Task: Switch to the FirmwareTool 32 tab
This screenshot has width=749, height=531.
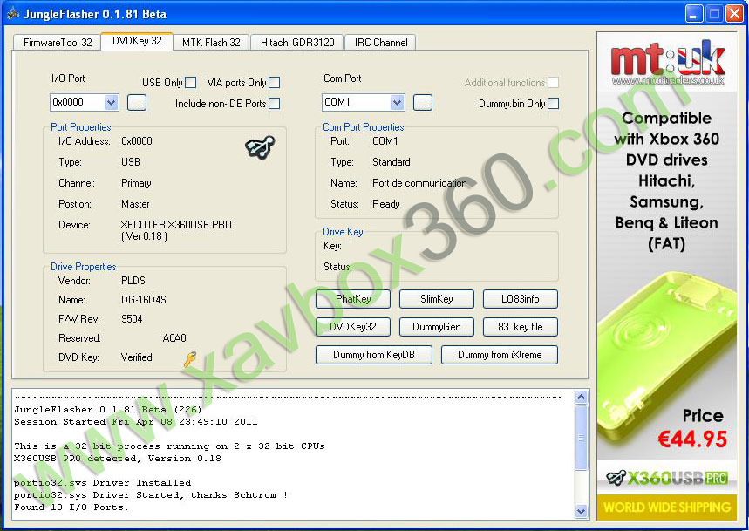Action: point(58,43)
